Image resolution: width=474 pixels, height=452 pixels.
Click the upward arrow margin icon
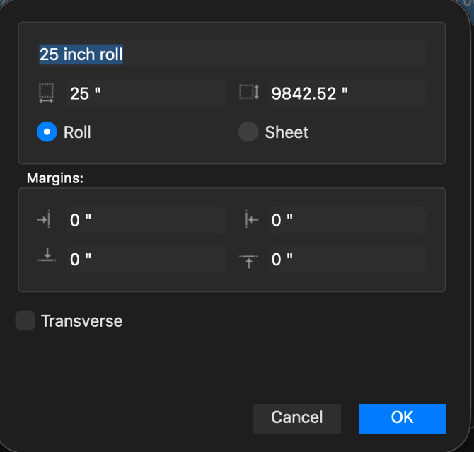coord(250,260)
